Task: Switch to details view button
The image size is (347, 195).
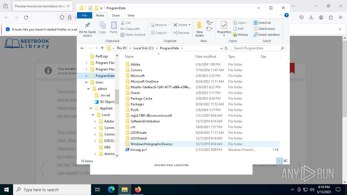Action: tap(279, 161)
